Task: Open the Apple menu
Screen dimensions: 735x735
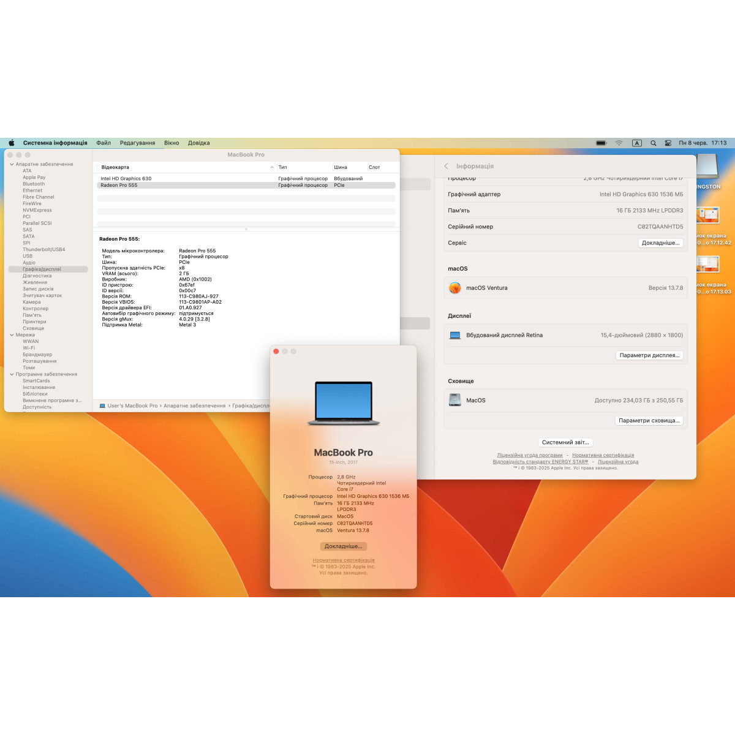Action: [11, 143]
